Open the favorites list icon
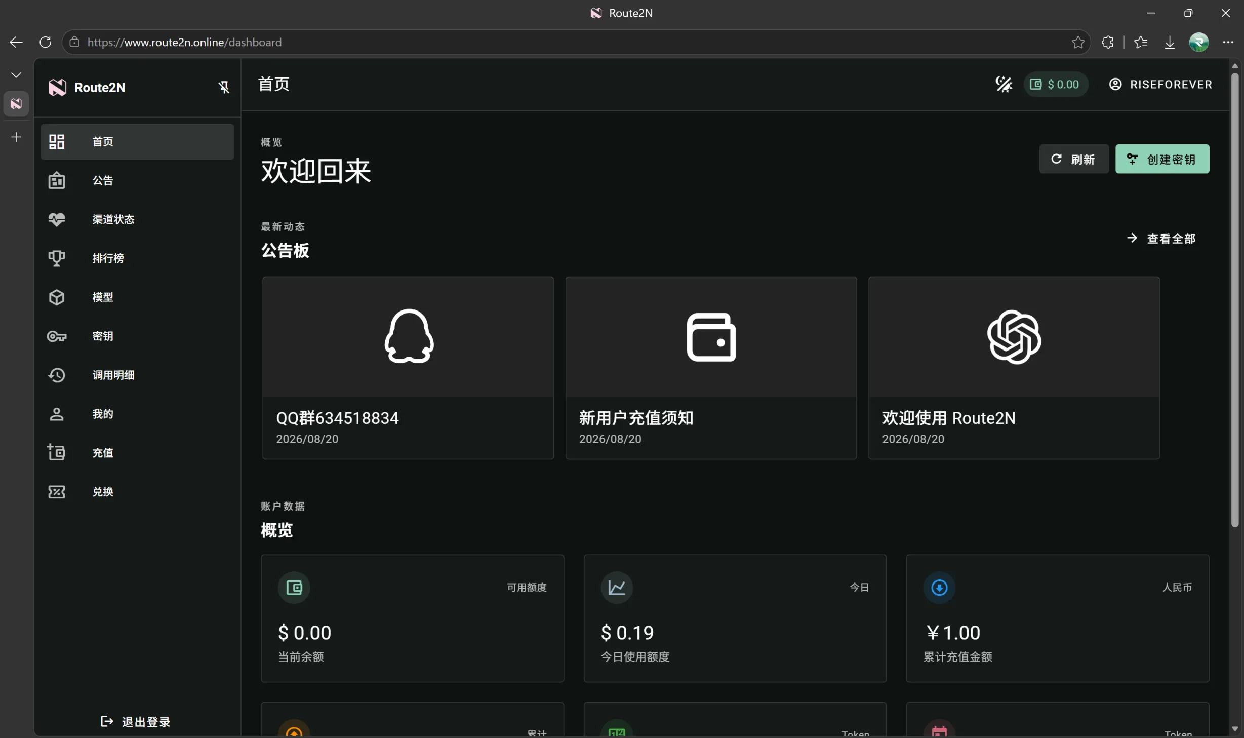1244x738 pixels. (1141, 42)
